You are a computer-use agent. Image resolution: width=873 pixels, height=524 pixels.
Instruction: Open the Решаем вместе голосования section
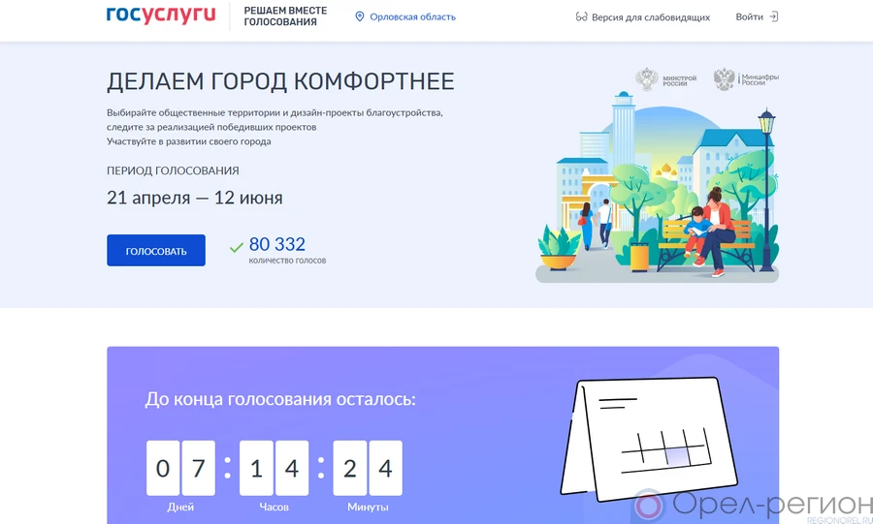285,16
